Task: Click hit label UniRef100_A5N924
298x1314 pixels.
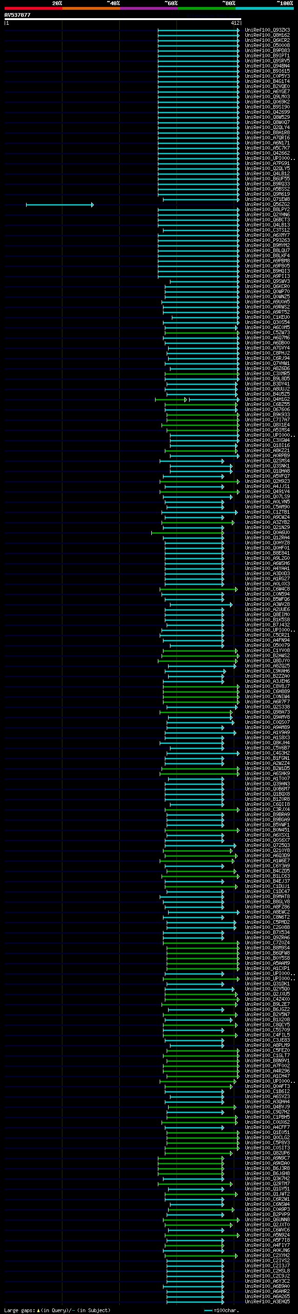Action: 267,1235
